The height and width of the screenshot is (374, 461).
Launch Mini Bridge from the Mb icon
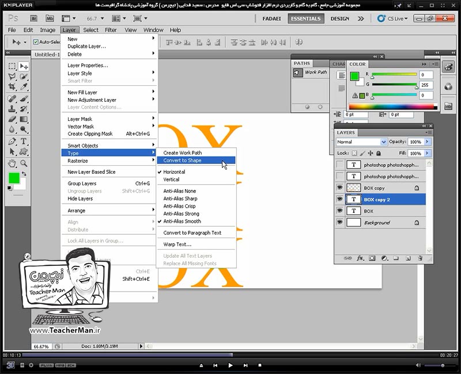point(50,18)
